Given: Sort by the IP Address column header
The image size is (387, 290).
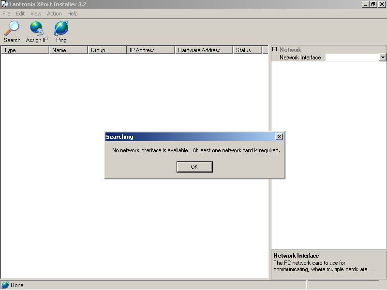Looking at the screenshot, I should pos(150,50).
